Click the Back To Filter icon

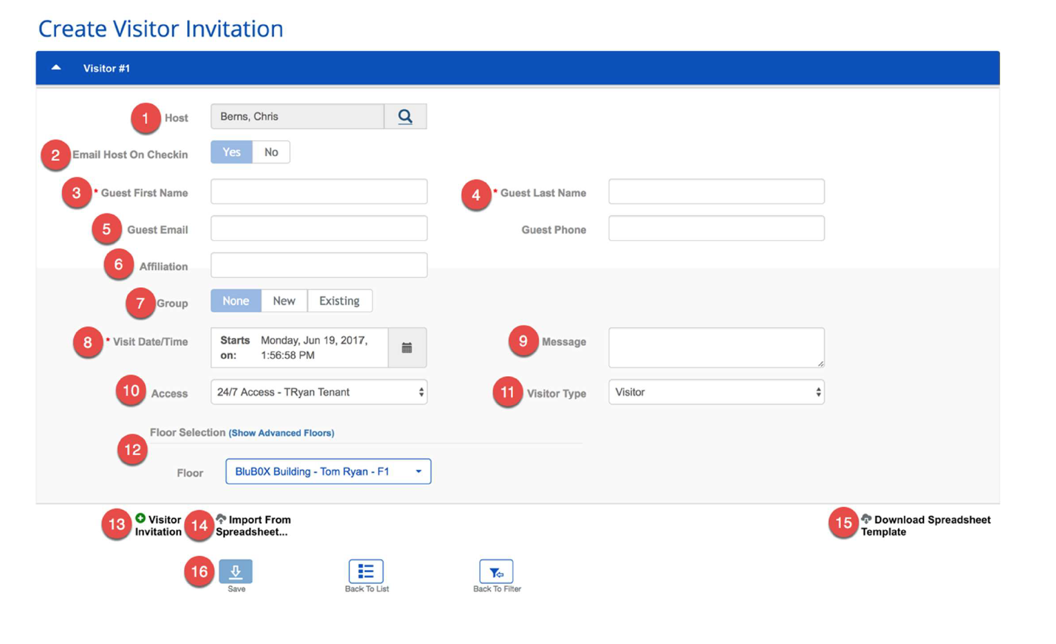496,572
